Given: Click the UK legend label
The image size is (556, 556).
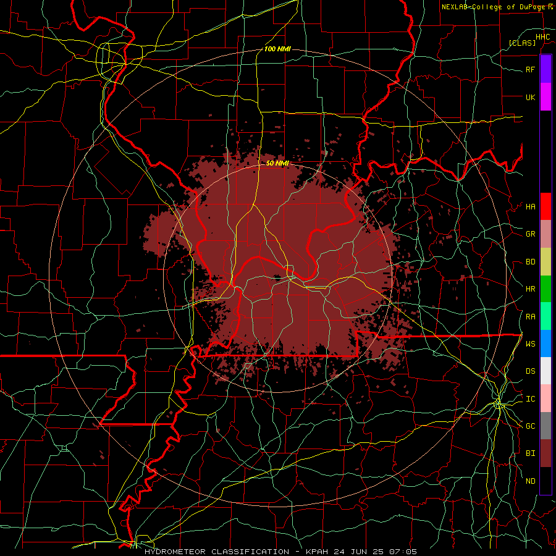Looking at the screenshot, I should click(x=530, y=97).
